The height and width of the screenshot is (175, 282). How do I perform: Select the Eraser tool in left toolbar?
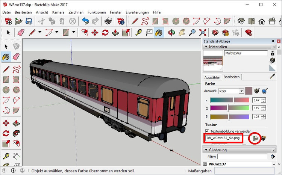16,57
